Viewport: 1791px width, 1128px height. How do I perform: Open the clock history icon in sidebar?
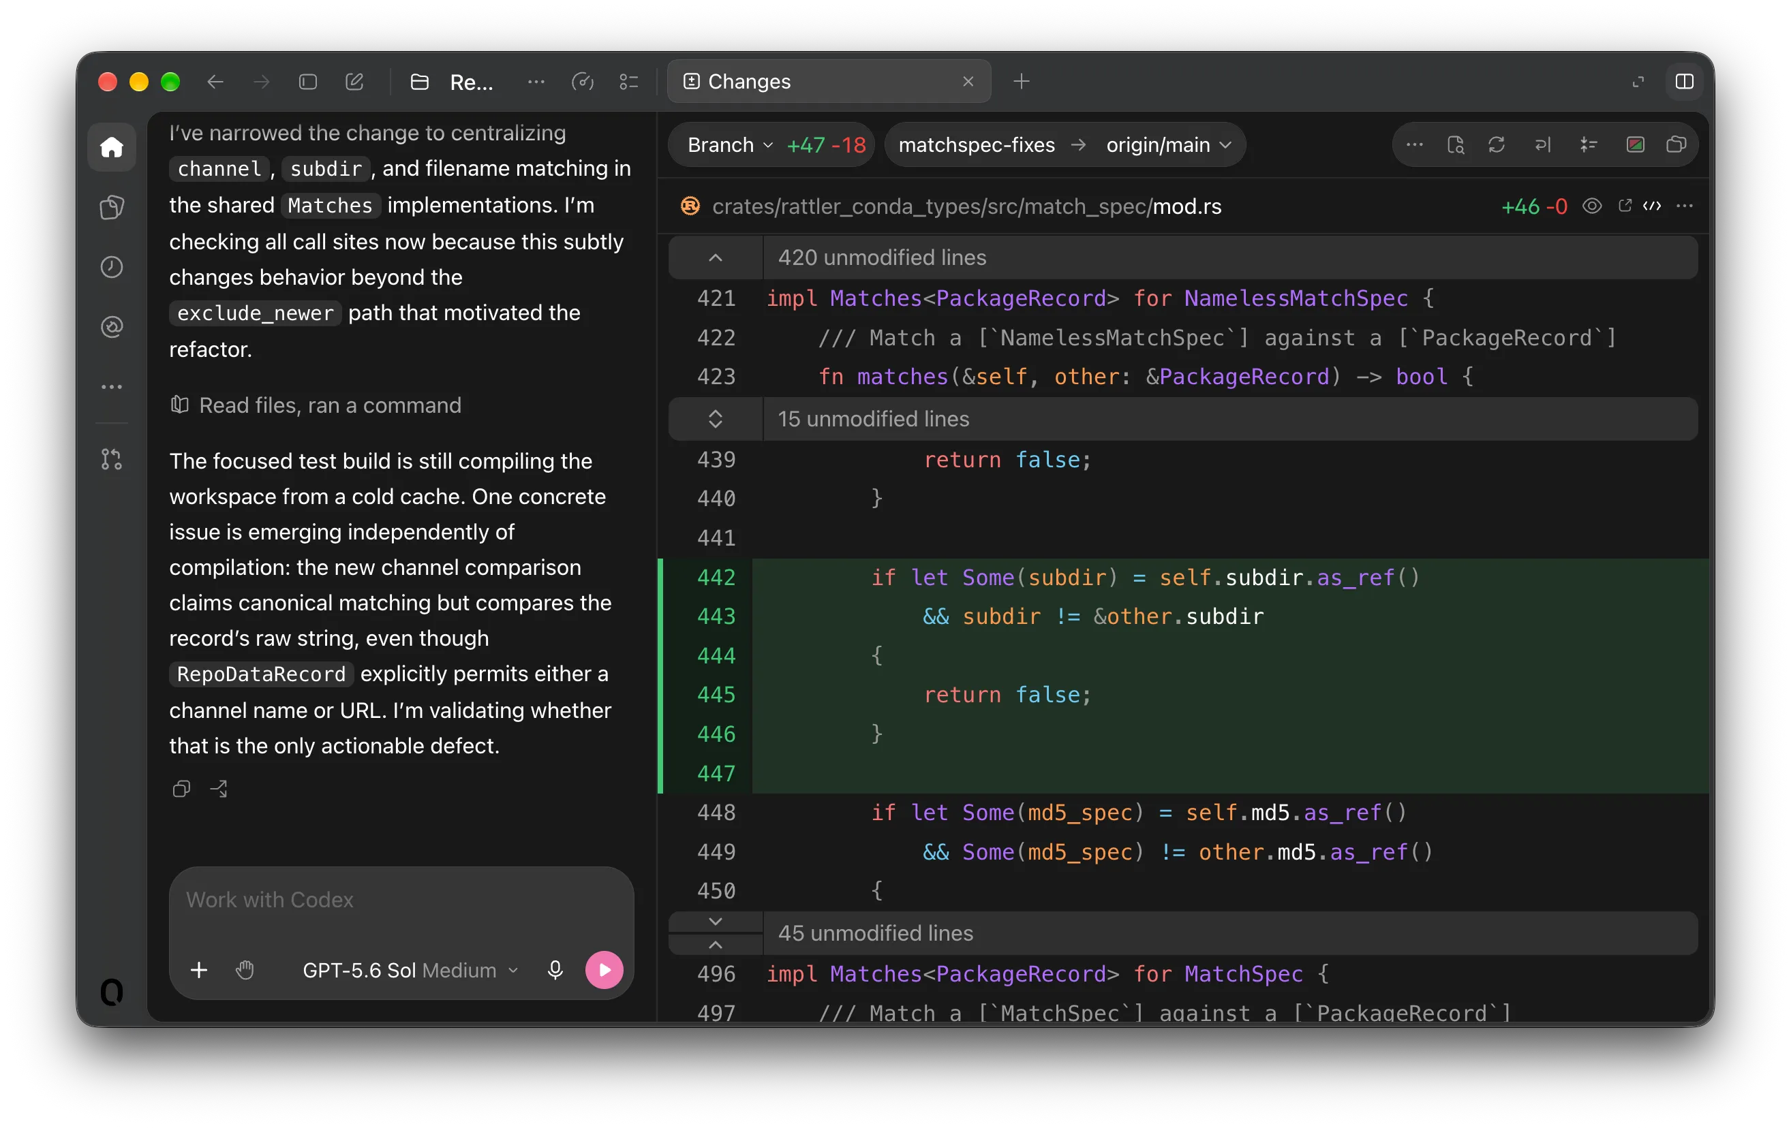click(112, 266)
